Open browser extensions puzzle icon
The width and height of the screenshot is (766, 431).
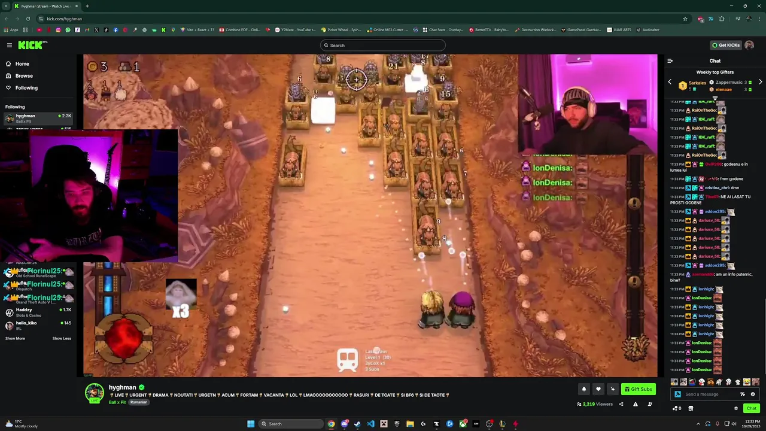(x=722, y=19)
